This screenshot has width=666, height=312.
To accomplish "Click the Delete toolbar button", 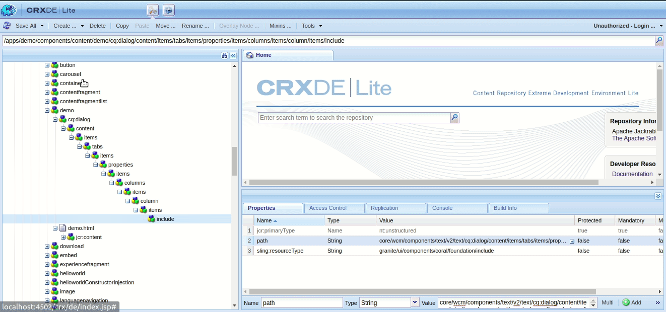I will [x=98, y=26].
